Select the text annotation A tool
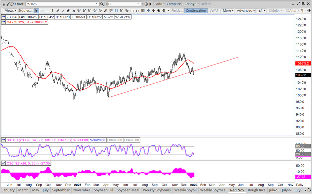The image size is (312, 194). pyautogui.click(x=74, y=11)
